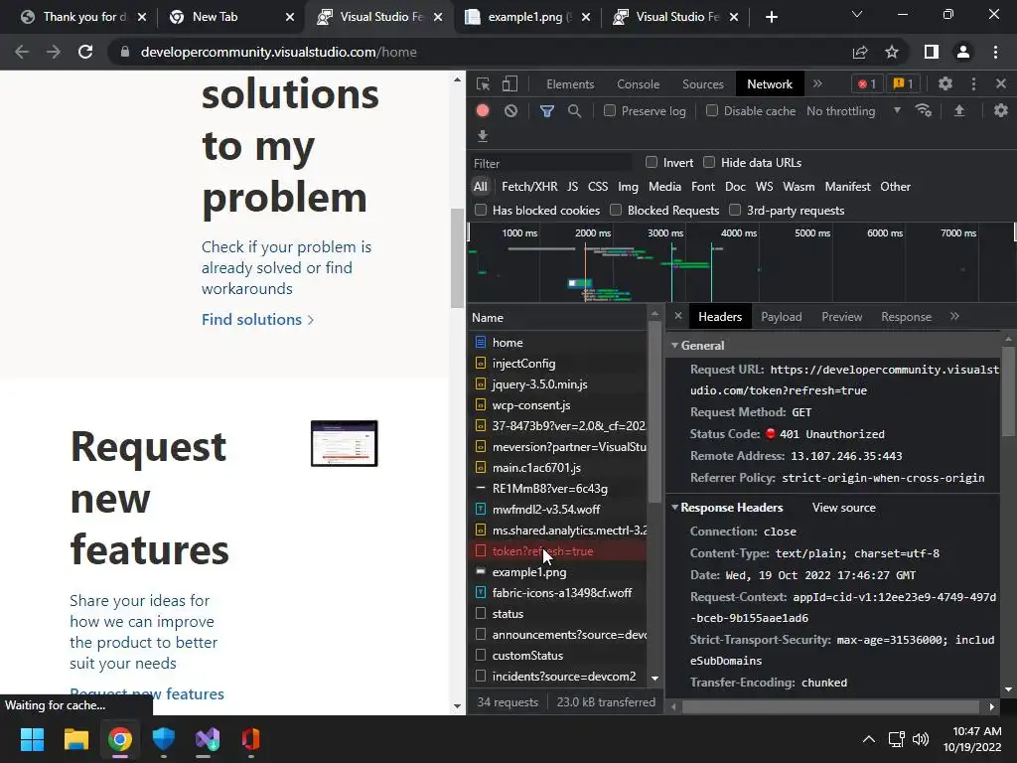
Task: Click request list scroll down arrow
Action: coord(654,678)
